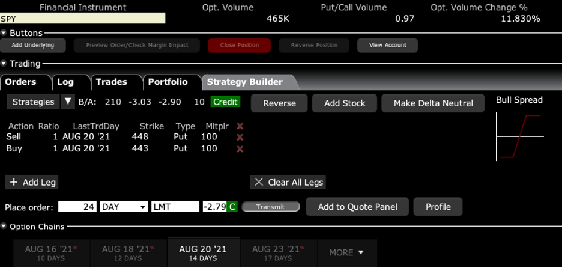Collapse the Trading section
The height and width of the screenshot is (268, 562).
4,64
